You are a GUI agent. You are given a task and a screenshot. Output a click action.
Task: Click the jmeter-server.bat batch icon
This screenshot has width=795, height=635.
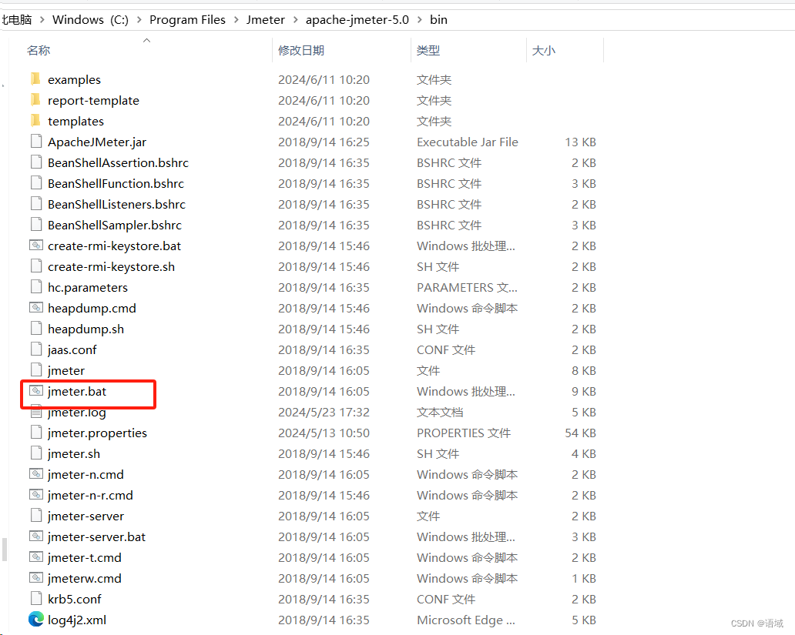(x=36, y=536)
